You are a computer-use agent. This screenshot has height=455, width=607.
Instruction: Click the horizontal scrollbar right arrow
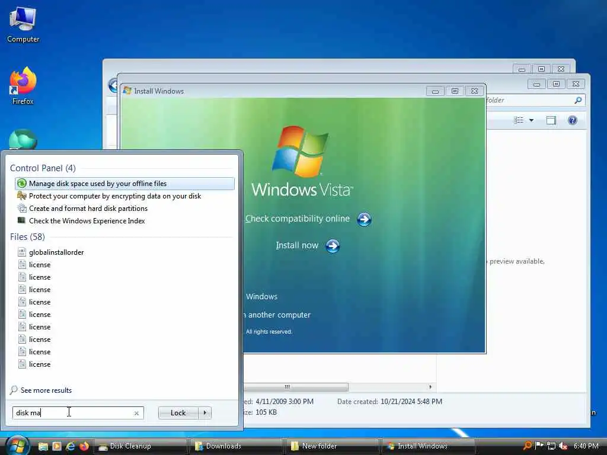pyautogui.click(x=430, y=387)
